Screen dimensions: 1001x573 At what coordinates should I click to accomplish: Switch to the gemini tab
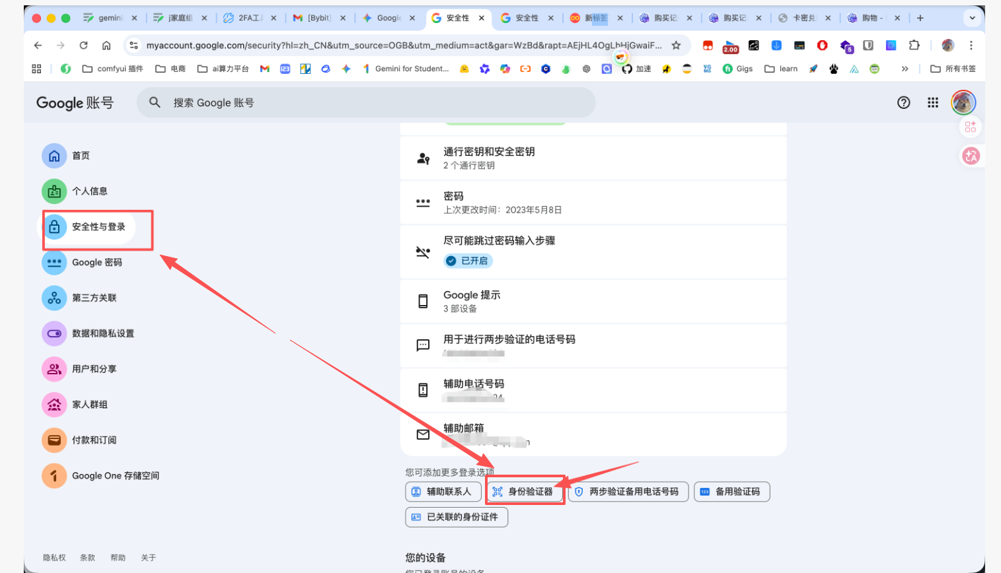[x=110, y=18]
